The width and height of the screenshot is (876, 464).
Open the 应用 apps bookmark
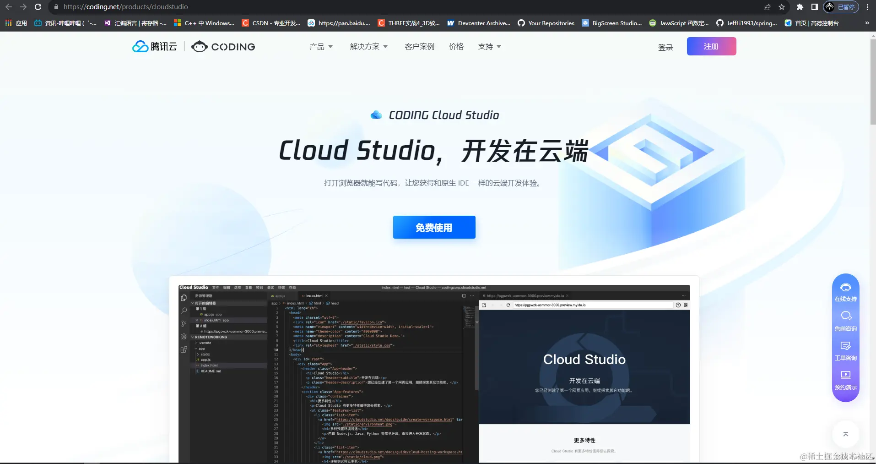16,23
